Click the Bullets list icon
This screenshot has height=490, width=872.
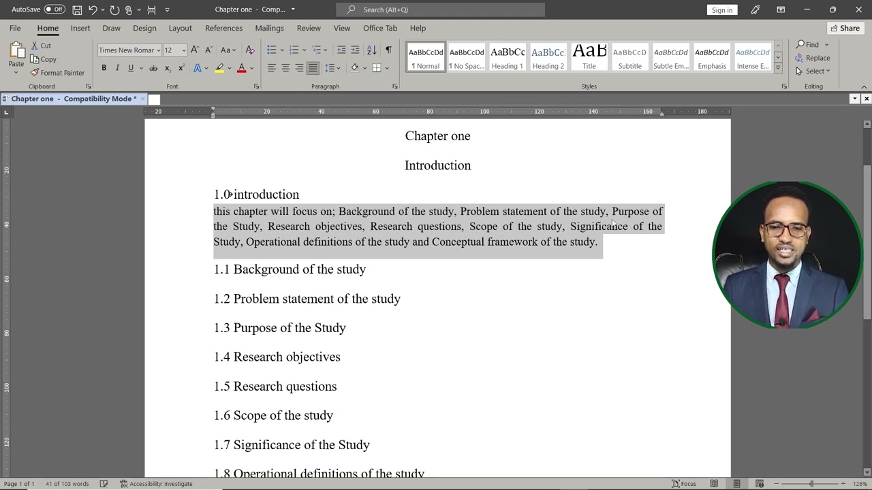[x=271, y=50]
